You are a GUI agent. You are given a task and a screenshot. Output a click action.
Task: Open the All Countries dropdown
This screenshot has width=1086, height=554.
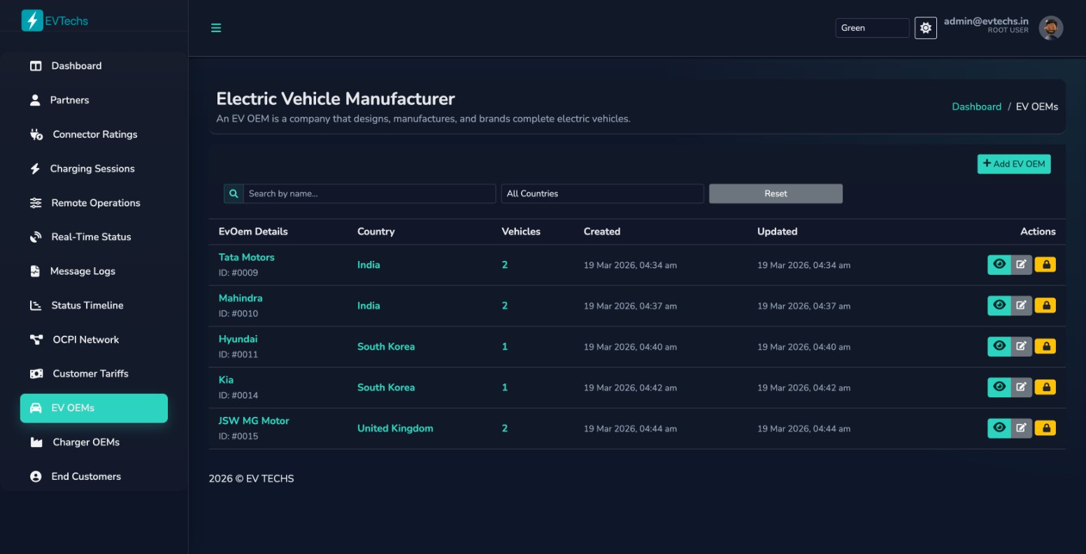(x=601, y=193)
